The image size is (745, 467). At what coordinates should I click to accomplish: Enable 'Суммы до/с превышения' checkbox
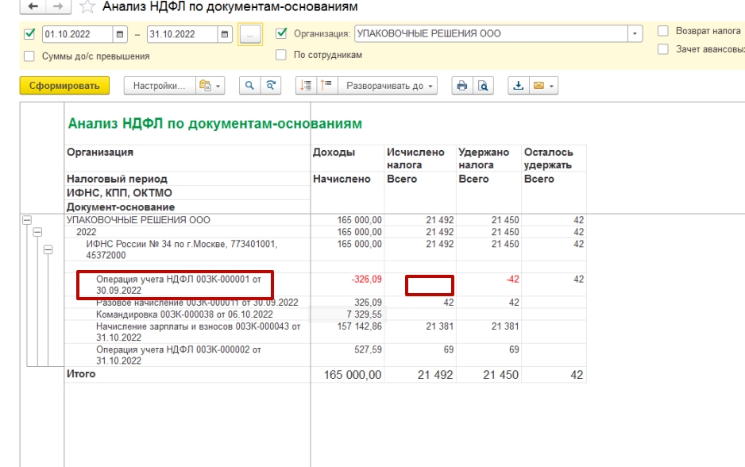[29, 56]
